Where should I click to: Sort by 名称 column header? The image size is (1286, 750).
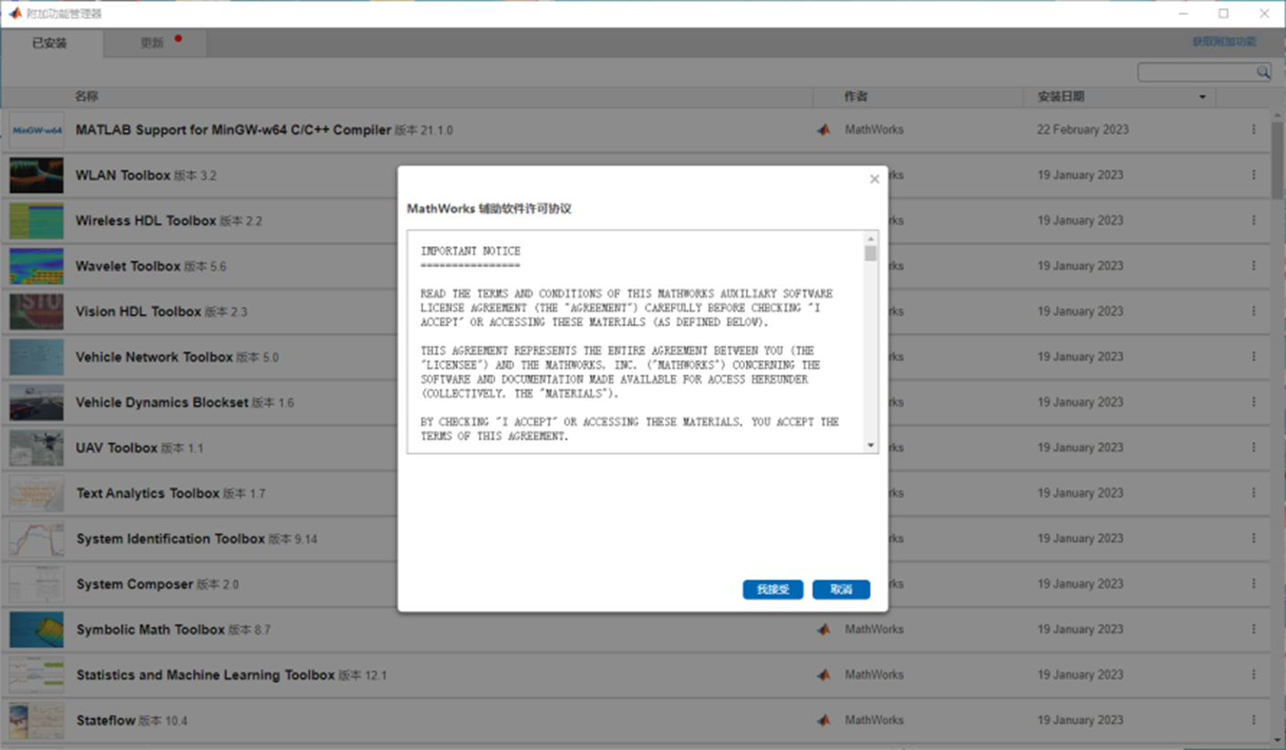(x=87, y=97)
